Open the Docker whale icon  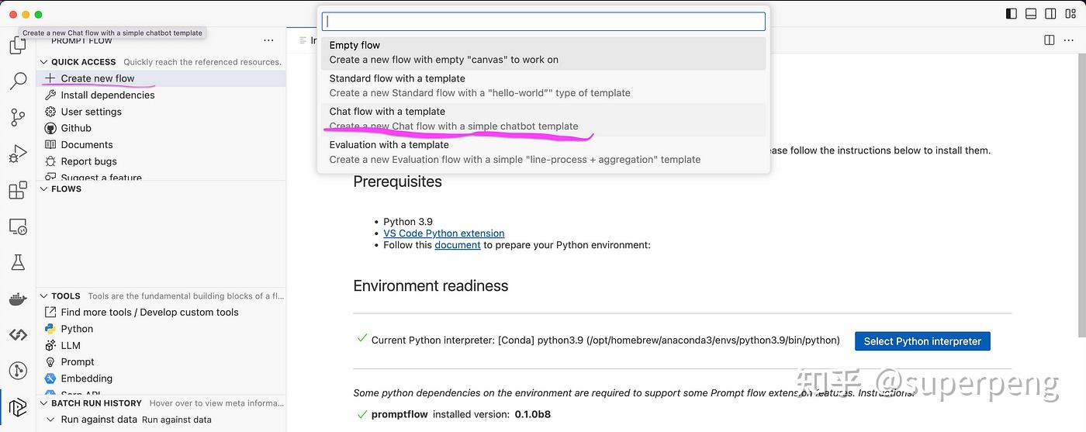(17, 299)
